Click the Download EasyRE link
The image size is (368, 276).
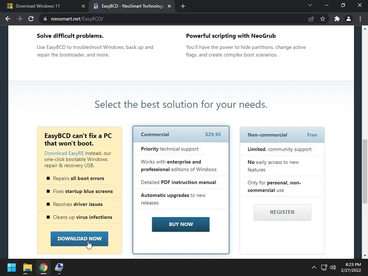[x=64, y=153]
